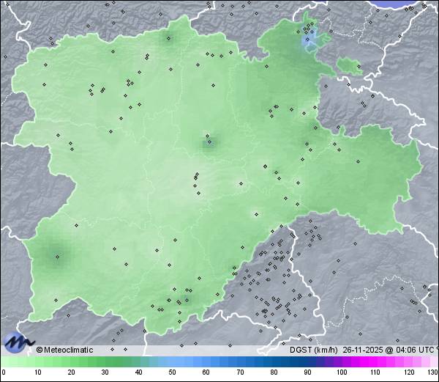Click the Meteoclimatic wave logo icon
Viewport: 439px width, 382px height.
(x=18, y=342)
